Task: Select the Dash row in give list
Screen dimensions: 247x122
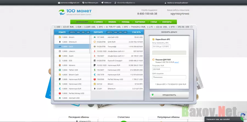Action: (x=72, y=47)
